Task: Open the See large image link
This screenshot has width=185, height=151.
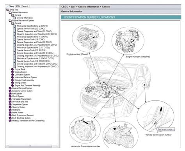Action: coord(166,129)
